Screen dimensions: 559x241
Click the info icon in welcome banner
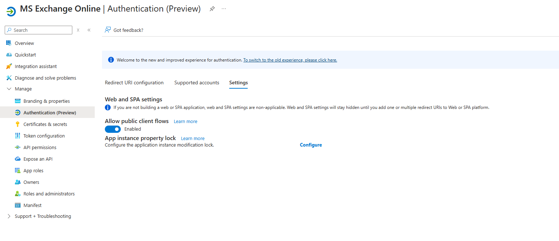[x=111, y=60]
